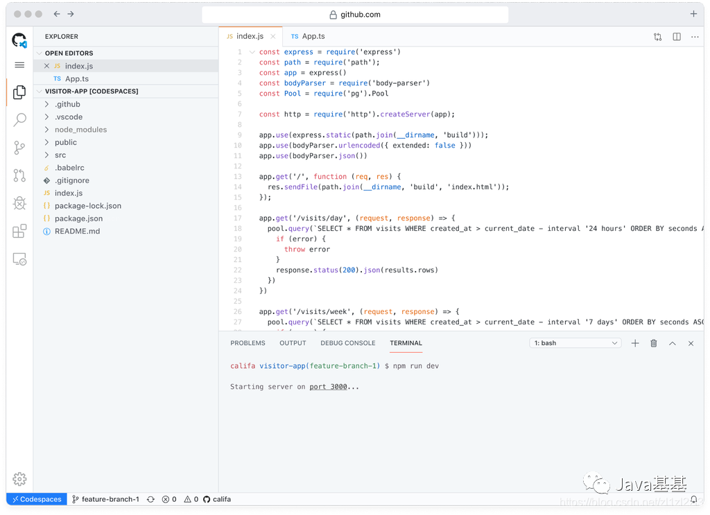Screen dimensions: 710x515
Task: Open the package.json file
Action: (x=127, y=218)
